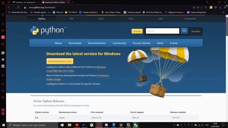Open the Python top-bar tab
228x128 pixels.
pos(42,18)
